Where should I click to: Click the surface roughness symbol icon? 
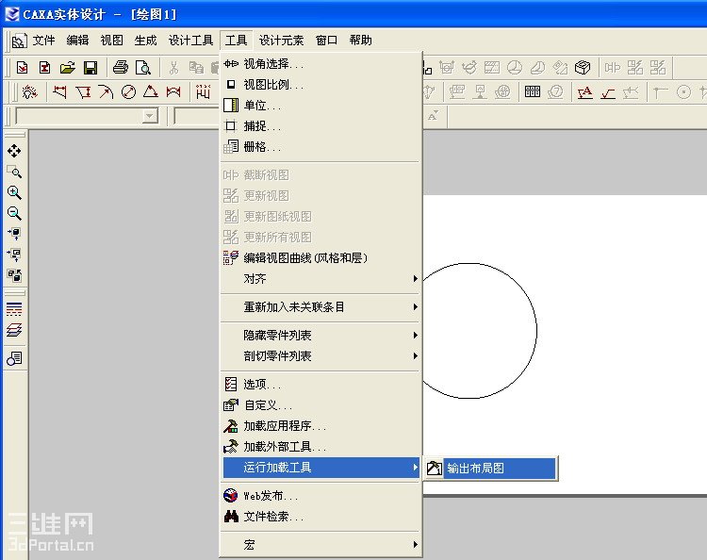pos(608,93)
